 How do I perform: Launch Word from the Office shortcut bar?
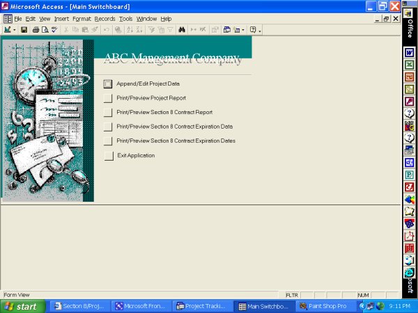[x=410, y=53]
